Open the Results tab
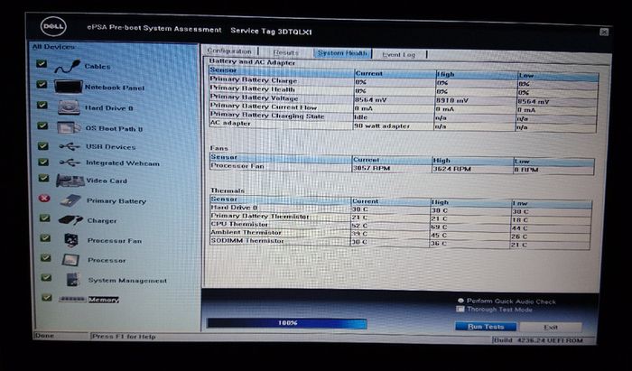The height and width of the screenshot is (371, 632). 286,52
